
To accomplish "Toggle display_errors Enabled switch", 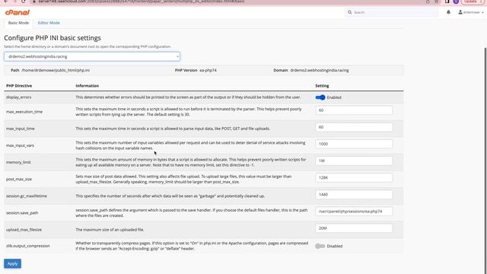I will coord(320,97).
